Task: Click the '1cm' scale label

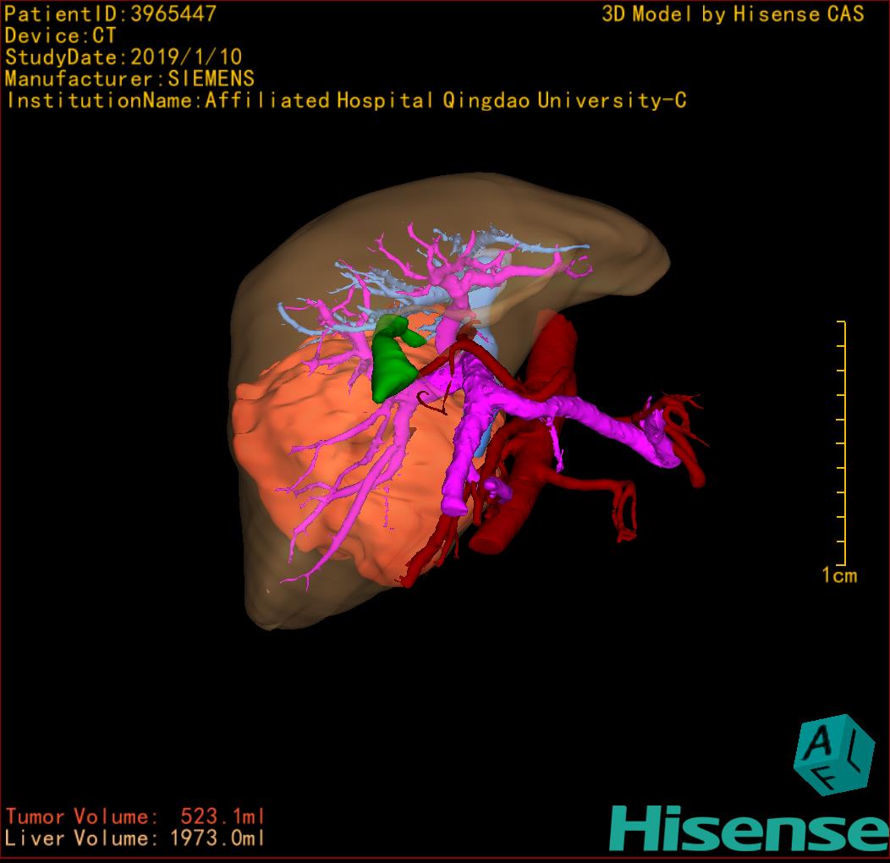Action: pyautogui.click(x=839, y=575)
